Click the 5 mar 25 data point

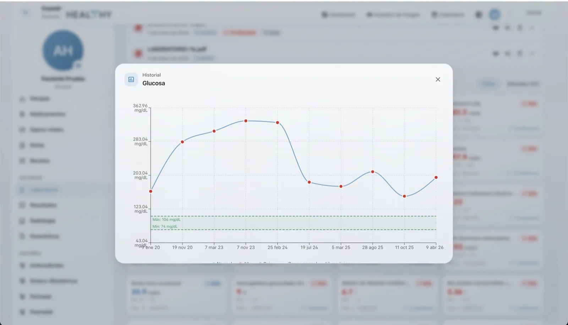tap(341, 186)
